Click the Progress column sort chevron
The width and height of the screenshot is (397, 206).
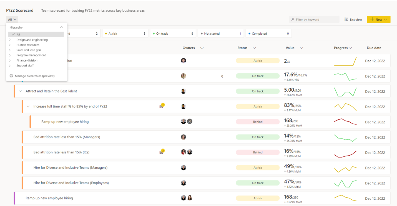pyautogui.click(x=350, y=48)
